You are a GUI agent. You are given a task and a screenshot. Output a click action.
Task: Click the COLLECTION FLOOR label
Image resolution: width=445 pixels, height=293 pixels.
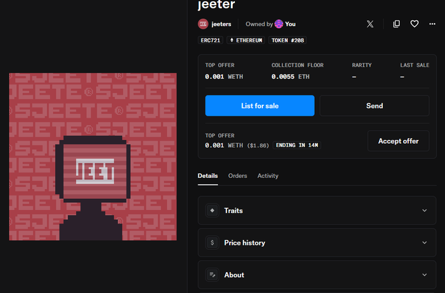(x=297, y=65)
